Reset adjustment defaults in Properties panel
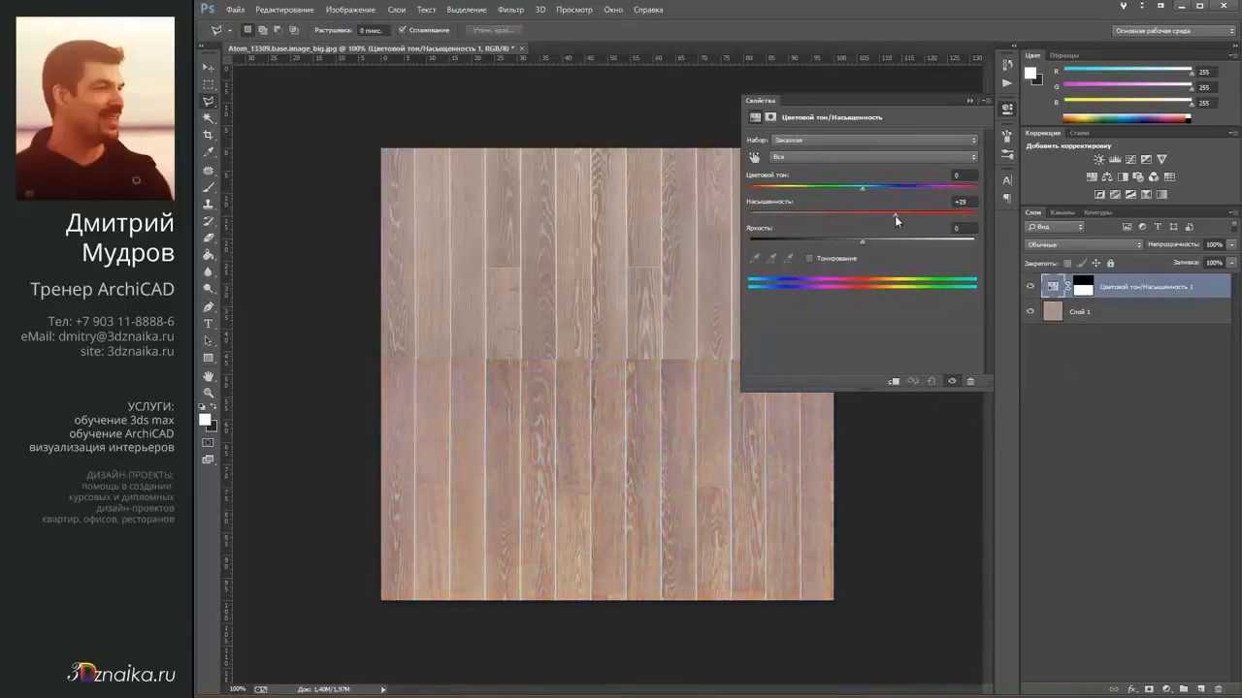1242x698 pixels. [931, 381]
